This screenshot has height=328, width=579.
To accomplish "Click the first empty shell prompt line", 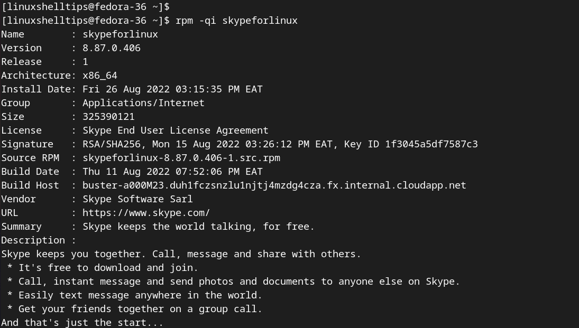I will click(x=85, y=7).
